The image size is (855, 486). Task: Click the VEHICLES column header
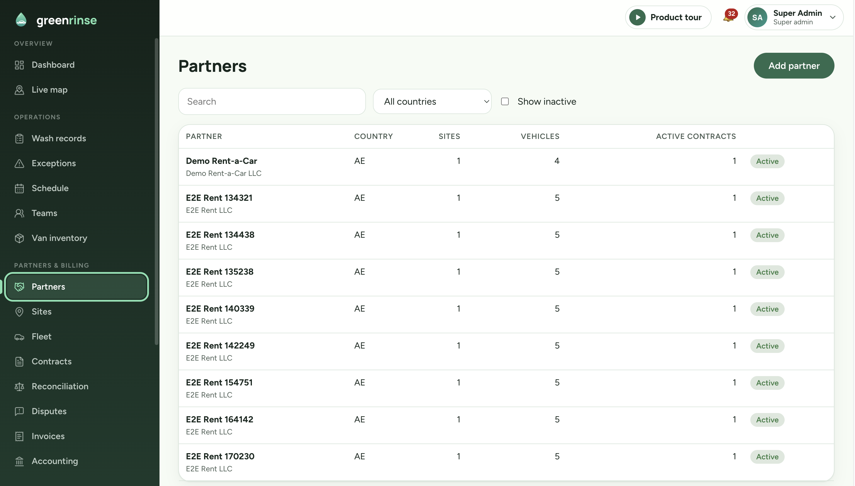pyautogui.click(x=540, y=136)
